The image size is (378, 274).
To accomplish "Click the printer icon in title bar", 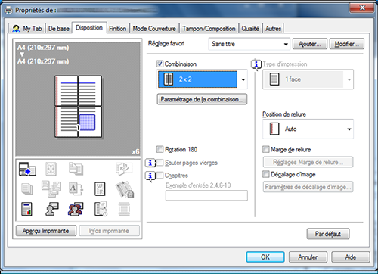I will tap(8, 10).
